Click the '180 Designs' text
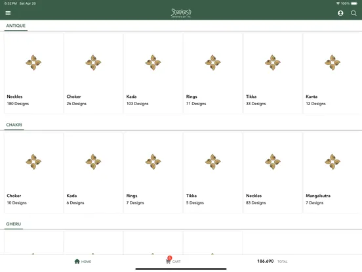 [x=18, y=104]
